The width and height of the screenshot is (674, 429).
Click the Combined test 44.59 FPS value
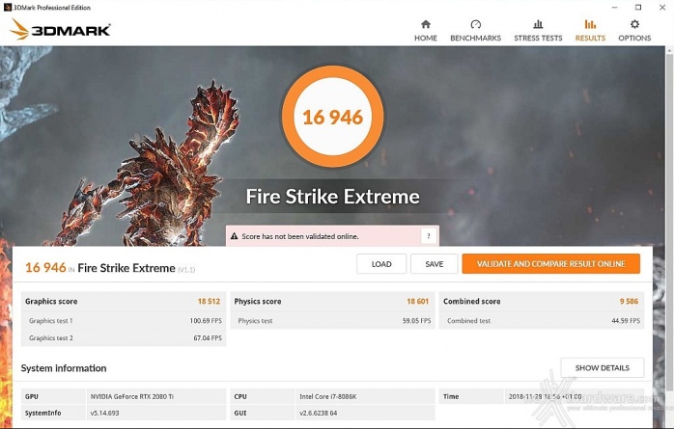pos(626,320)
